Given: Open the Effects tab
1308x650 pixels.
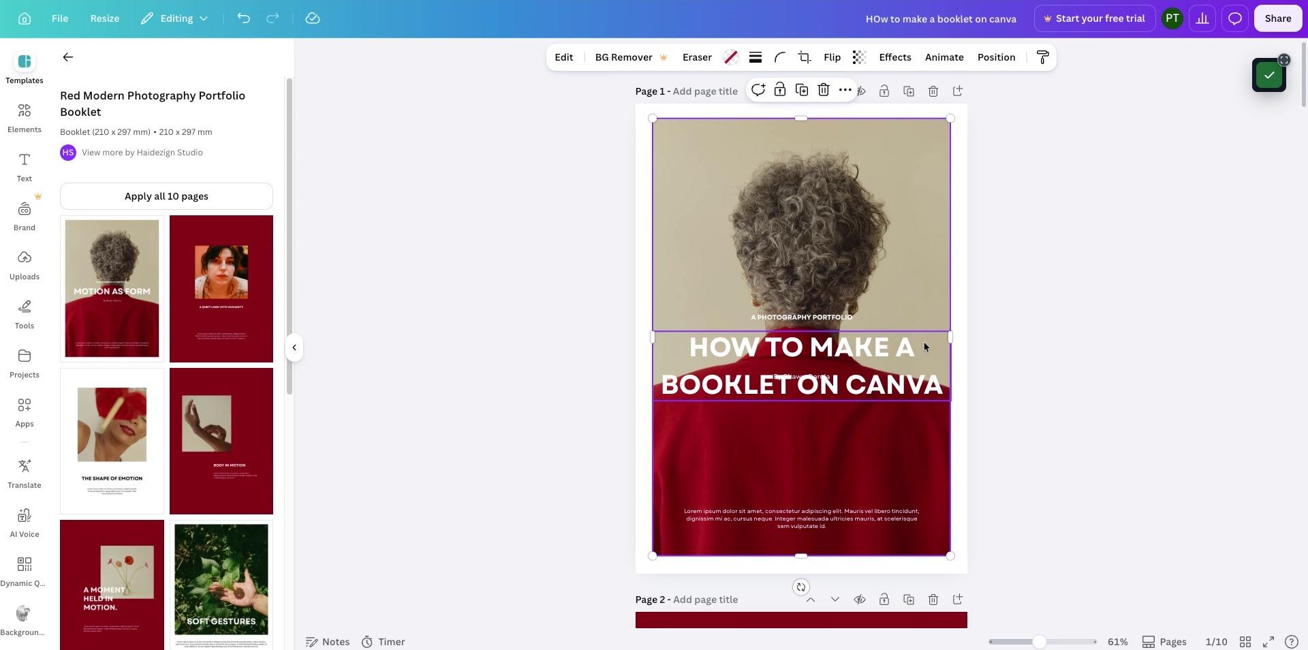Looking at the screenshot, I should [x=895, y=57].
